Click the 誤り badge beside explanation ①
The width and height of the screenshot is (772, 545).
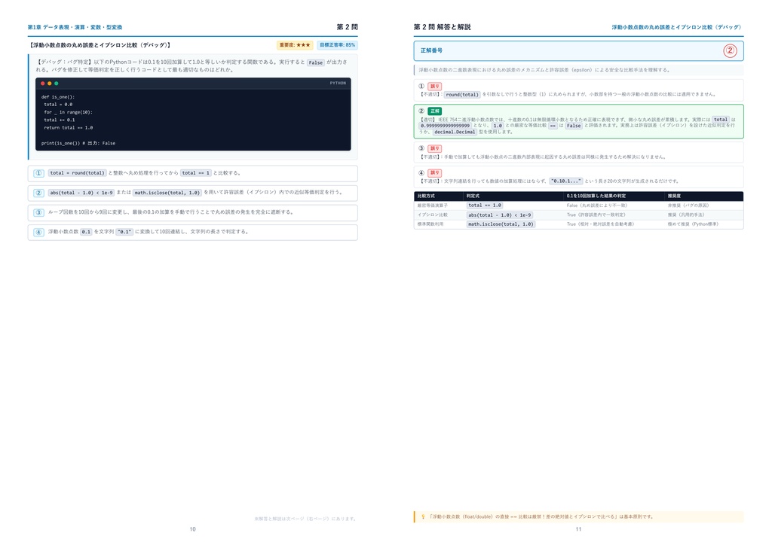(x=435, y=86)
